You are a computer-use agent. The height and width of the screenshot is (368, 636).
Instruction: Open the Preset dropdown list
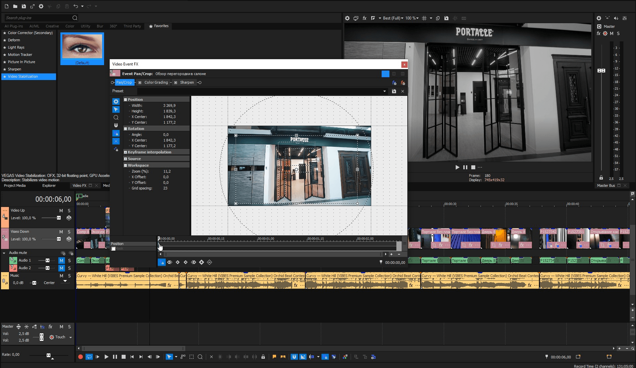pos(384,91)
